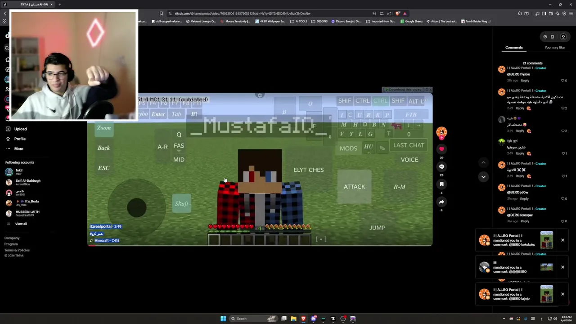The image size is (576, 324).
Task: Like the video with the heart icon
Action: click(x=441, y=149)
